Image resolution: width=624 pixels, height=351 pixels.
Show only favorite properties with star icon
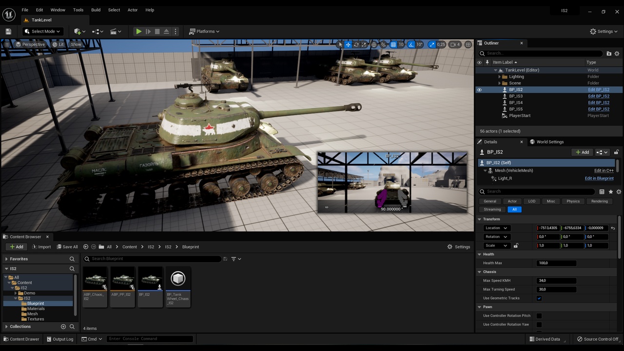pos(610,192)
